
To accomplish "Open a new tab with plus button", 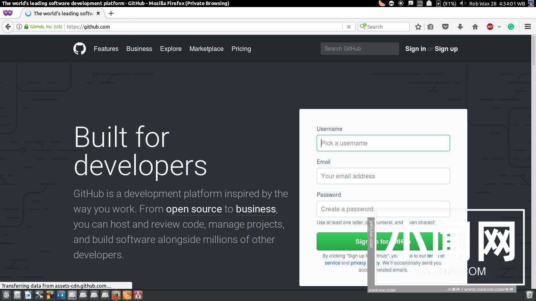I will coord(111,13).
